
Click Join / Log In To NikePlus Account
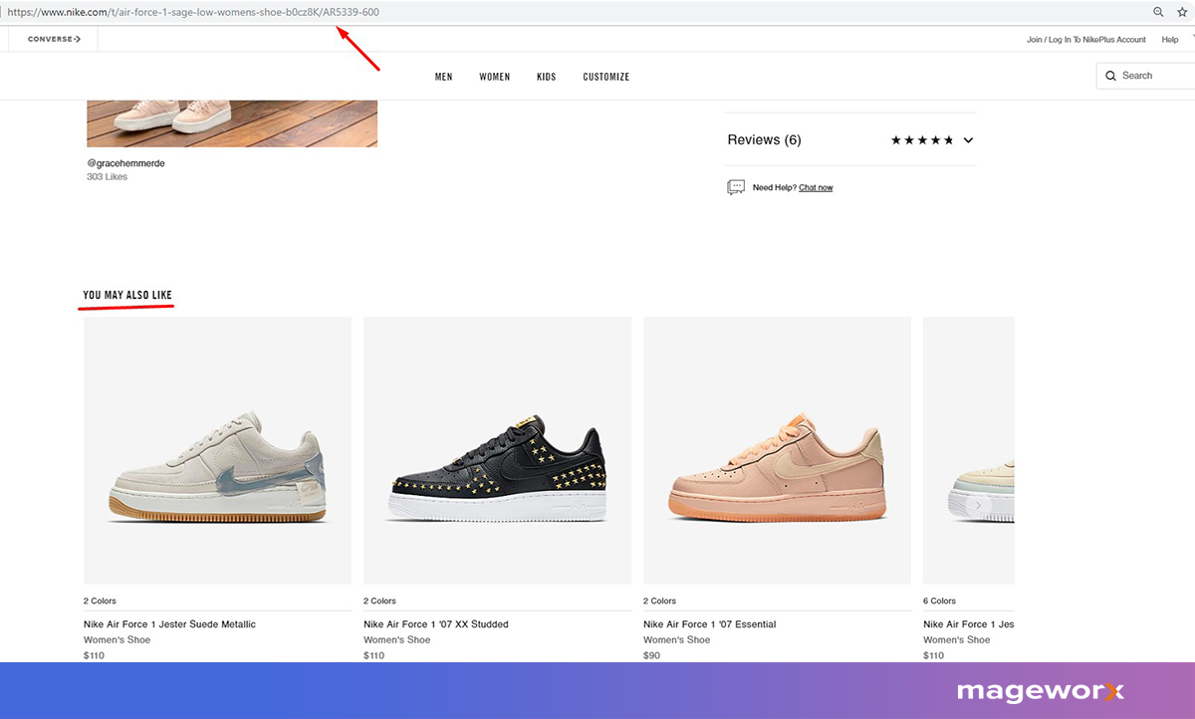[x=1085, y=39]
